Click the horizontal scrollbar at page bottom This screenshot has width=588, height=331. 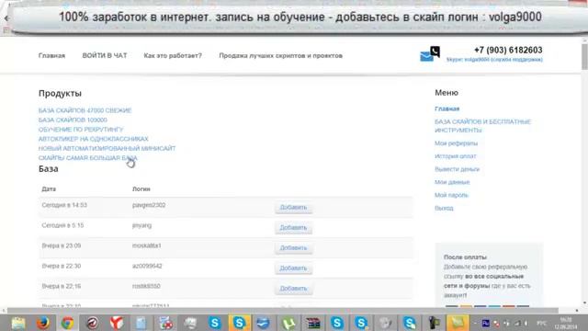point(283,311)
